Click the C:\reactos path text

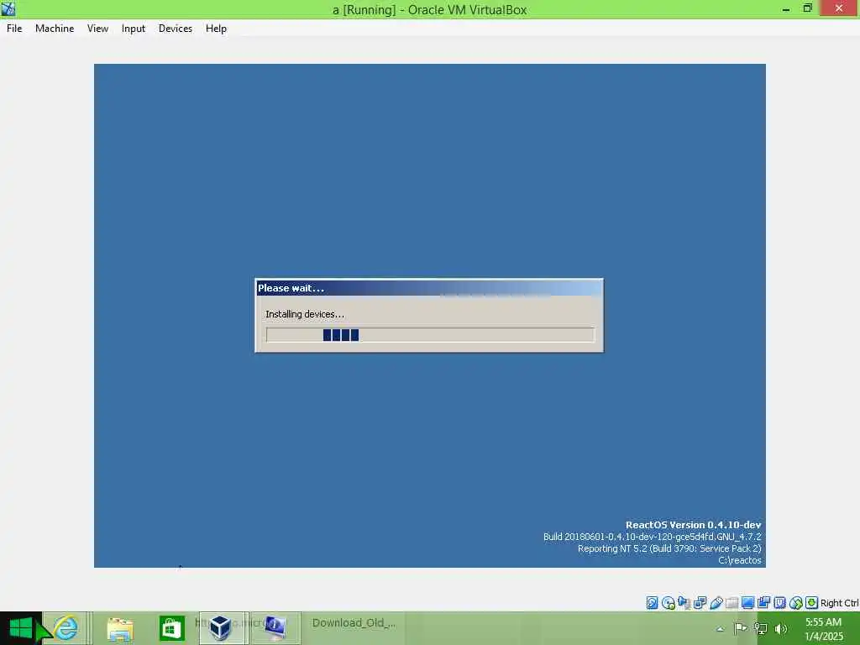(739, 560)
